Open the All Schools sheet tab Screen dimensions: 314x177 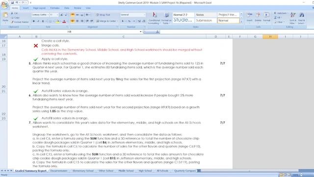click(162, 171)
